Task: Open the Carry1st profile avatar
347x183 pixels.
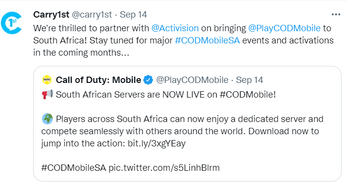Action: (11, 23)
